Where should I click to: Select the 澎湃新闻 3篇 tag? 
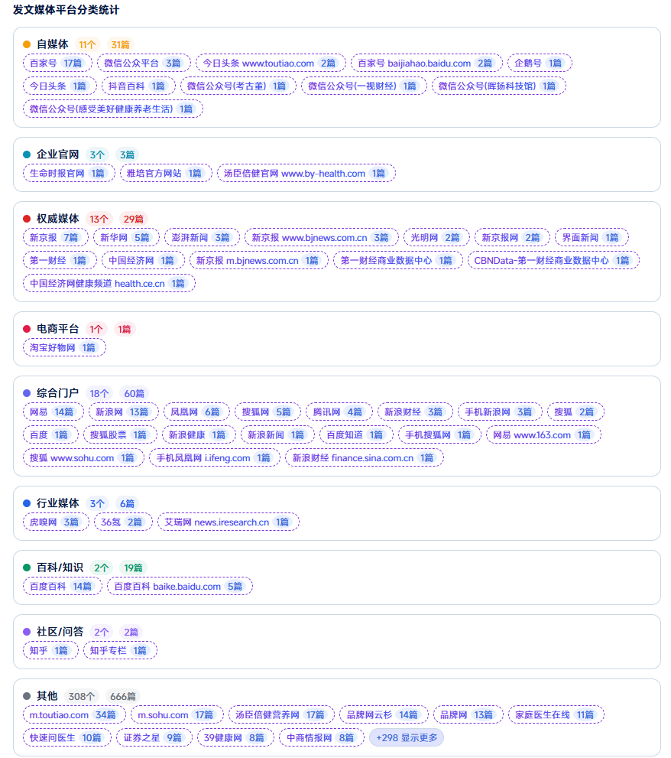[200, 237]
